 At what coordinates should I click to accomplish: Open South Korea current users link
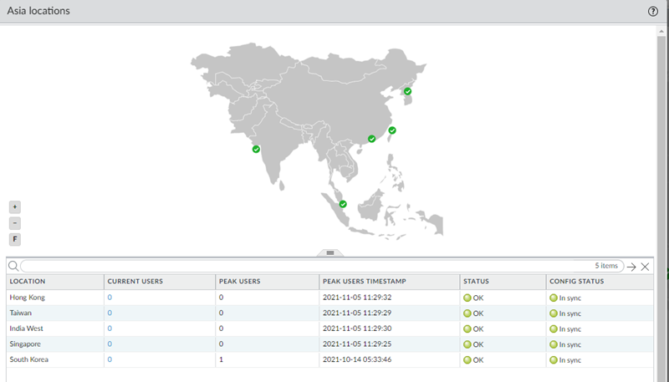coord(110,359)
